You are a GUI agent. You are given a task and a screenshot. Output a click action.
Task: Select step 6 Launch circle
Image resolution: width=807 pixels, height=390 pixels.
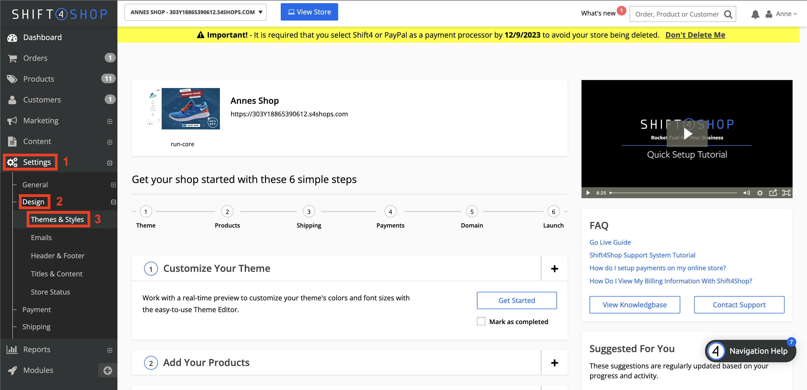point(553,212)
